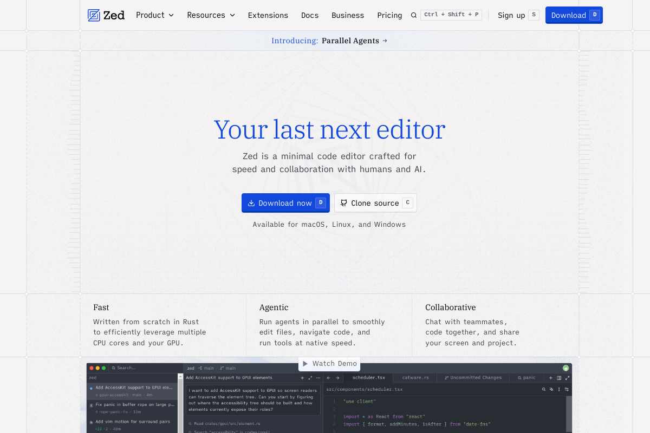
Task: Click the Zed logo icon
Action: click(94, 15)
